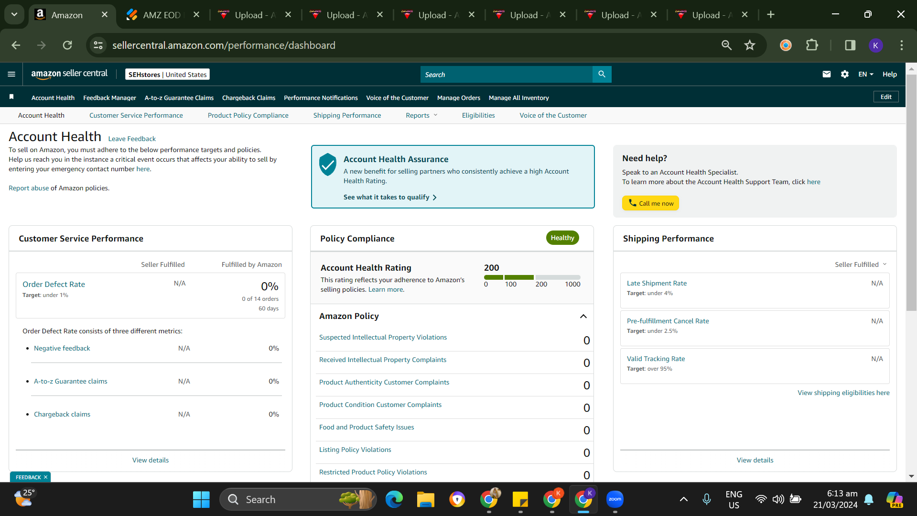Open See what it takes to qualify

point(390,197)
